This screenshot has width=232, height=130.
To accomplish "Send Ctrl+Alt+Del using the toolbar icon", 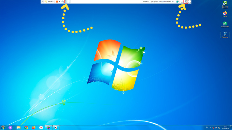I will 63,2.
